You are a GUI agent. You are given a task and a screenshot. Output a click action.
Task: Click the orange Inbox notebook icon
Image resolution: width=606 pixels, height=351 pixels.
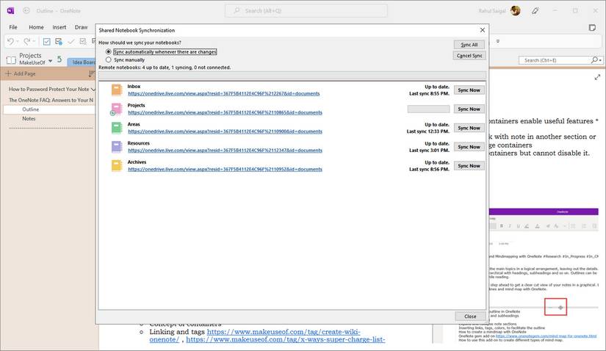click(117, 90)
